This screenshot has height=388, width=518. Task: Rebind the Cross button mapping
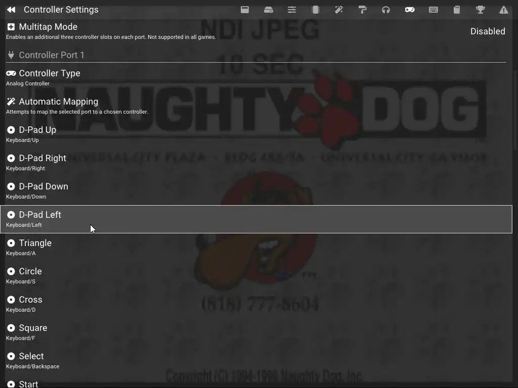256,305
